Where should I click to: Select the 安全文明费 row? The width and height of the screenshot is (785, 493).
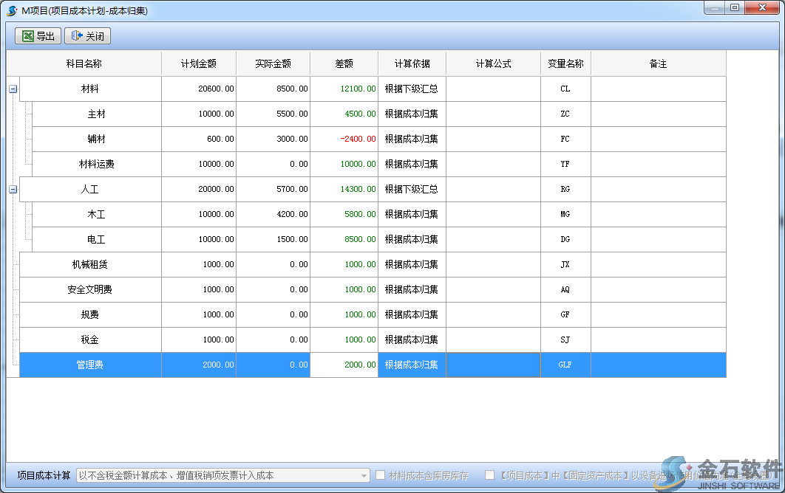click(89, 289)
